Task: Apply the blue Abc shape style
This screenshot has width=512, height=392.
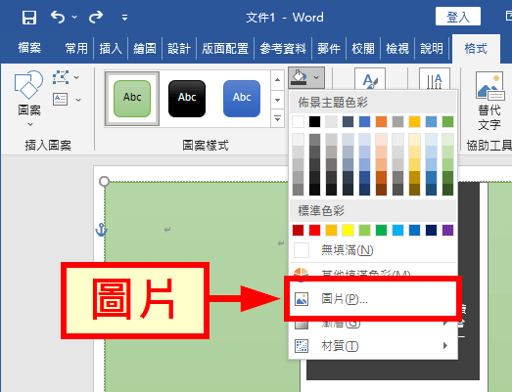Action: 242,99
